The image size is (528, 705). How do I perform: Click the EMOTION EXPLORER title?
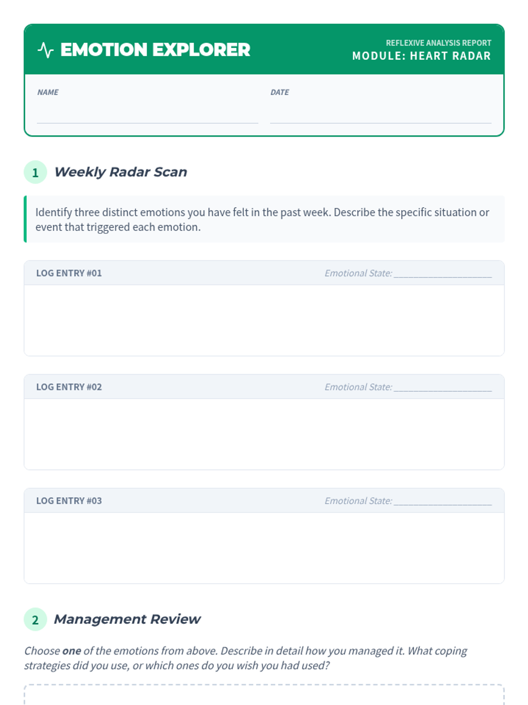[x=155, y=50]
